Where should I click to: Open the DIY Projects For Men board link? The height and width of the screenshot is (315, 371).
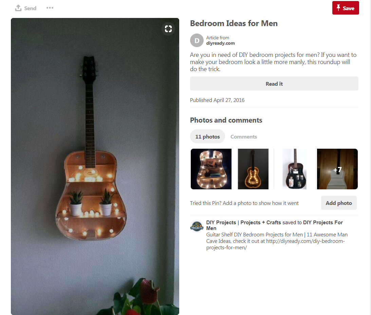(275, 225)
